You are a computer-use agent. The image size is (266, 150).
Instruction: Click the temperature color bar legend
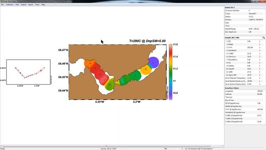click(170, 72)
